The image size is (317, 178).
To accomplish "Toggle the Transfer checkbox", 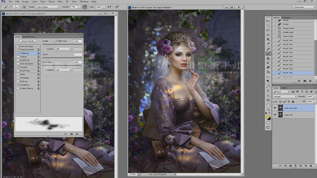I will pyautogui.click(x=18, y=67).
